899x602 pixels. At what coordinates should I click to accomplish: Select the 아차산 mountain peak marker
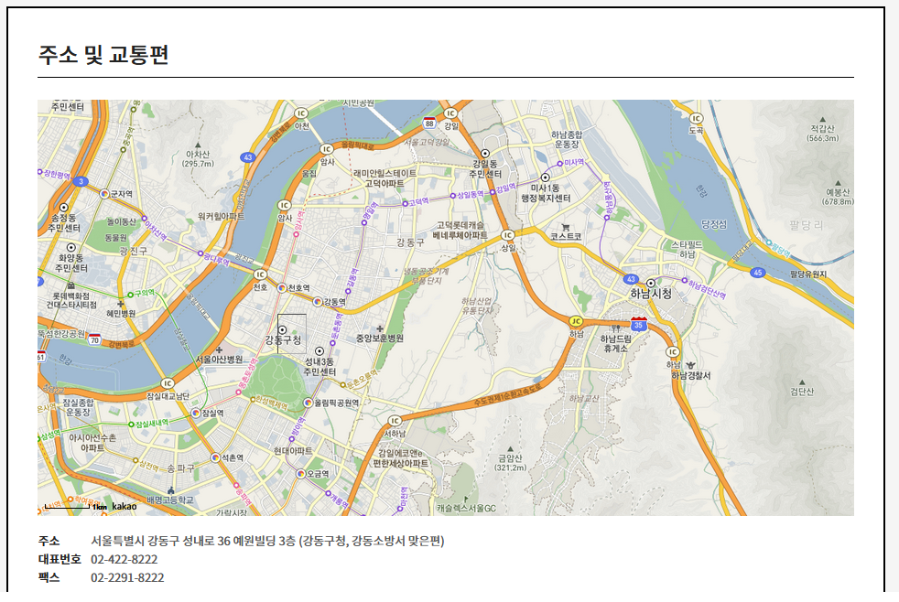pos(198,145)
